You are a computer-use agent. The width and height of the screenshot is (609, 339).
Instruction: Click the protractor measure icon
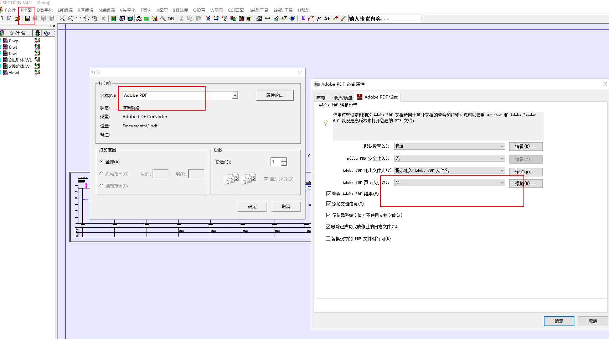pyautogui.click(x=259, y=18)
